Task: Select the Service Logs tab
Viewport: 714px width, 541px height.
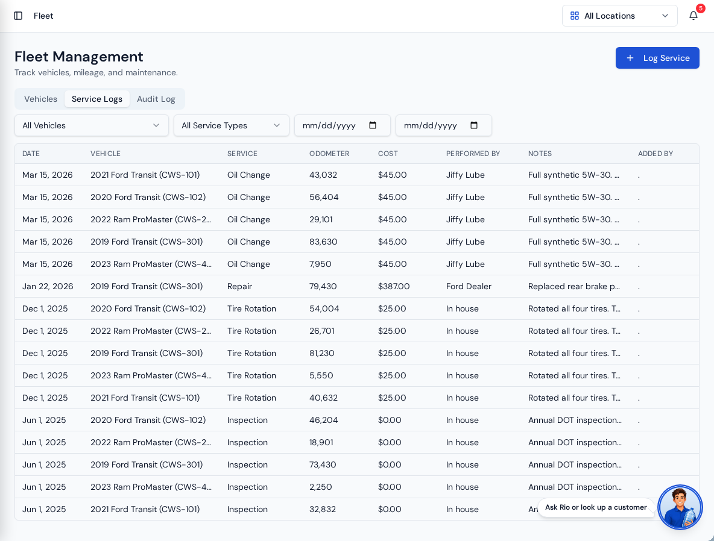Action: tap(97, 99)
